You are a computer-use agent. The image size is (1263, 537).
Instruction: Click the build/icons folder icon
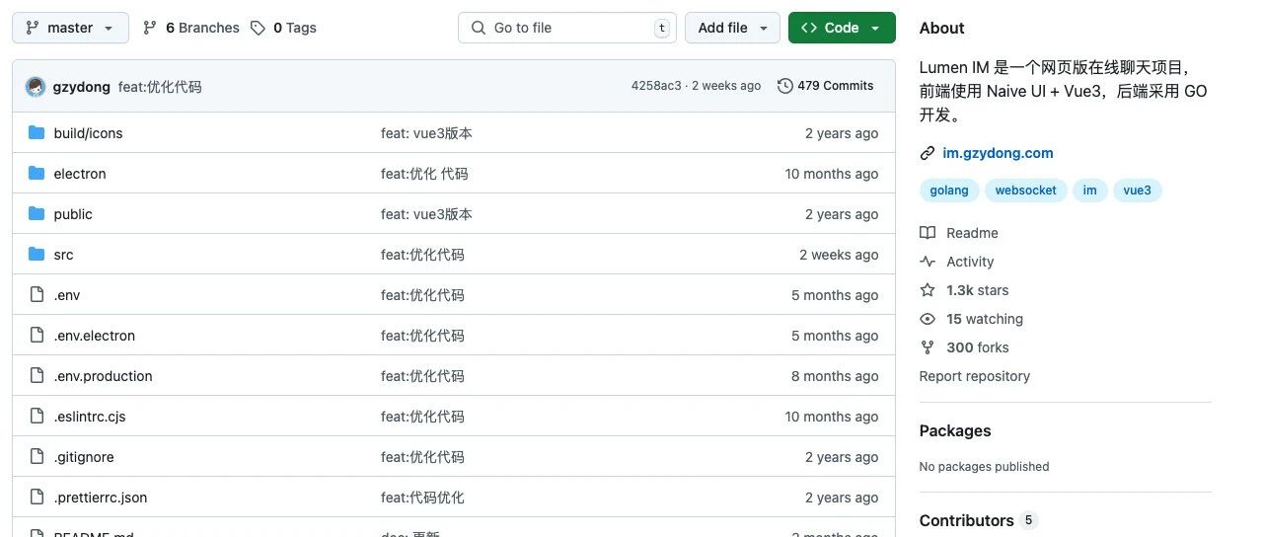click(x=37, y=133)
